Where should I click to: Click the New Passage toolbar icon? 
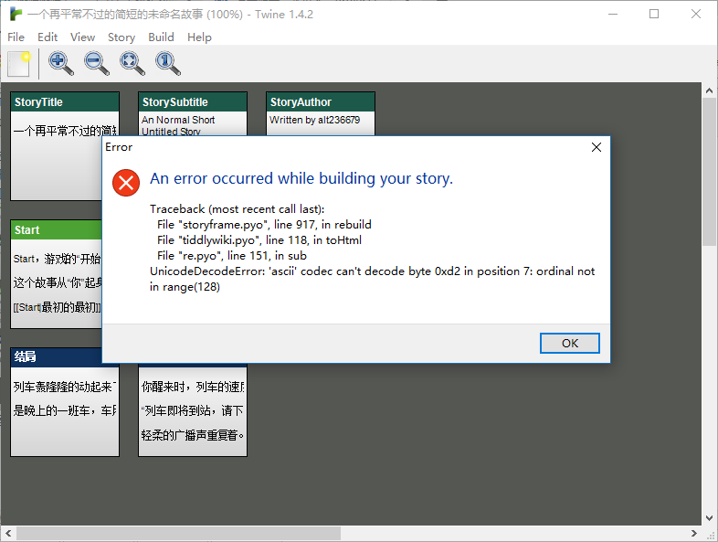[19, 64]
